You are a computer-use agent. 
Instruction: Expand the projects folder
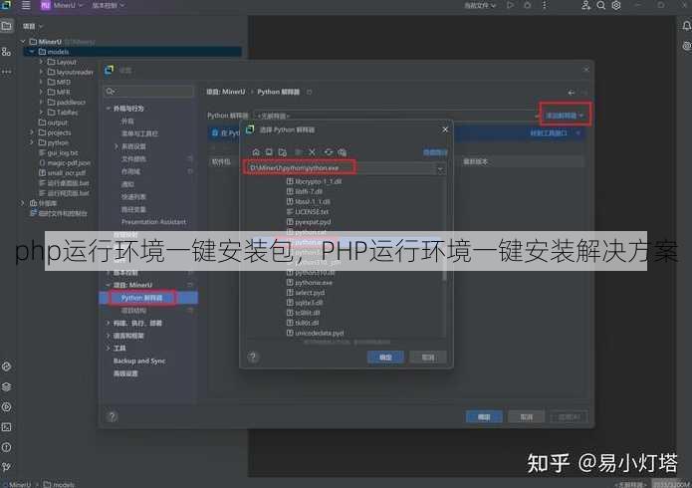coord(32,132)
